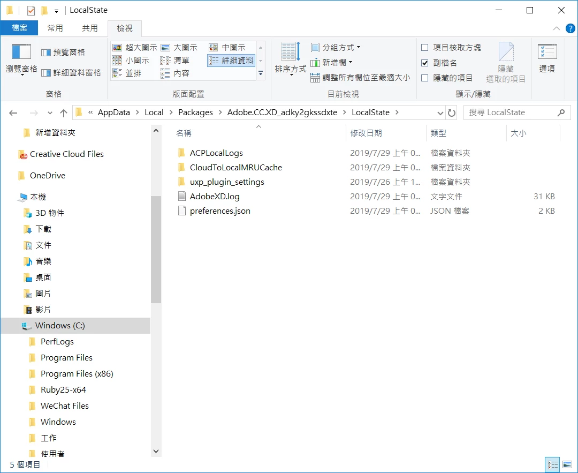Open the 新增欄 add columns dropdown
The image size is (578, 473).
pos(331,62)
